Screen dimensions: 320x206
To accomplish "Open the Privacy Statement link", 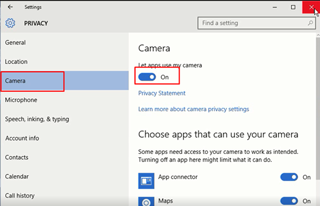I will [x=162, y=93].
